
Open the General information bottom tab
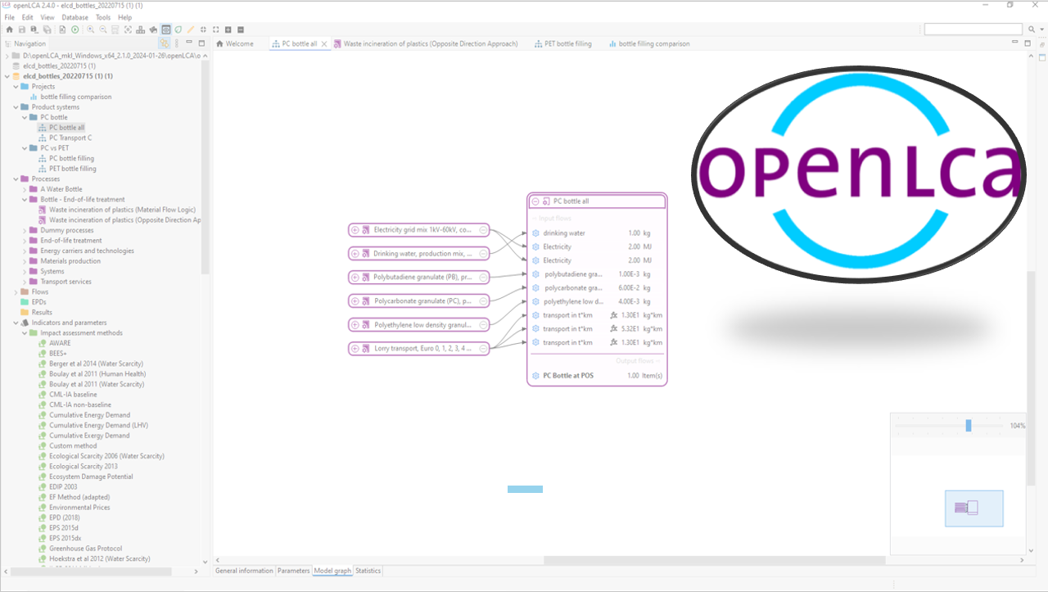click(244, 571)
